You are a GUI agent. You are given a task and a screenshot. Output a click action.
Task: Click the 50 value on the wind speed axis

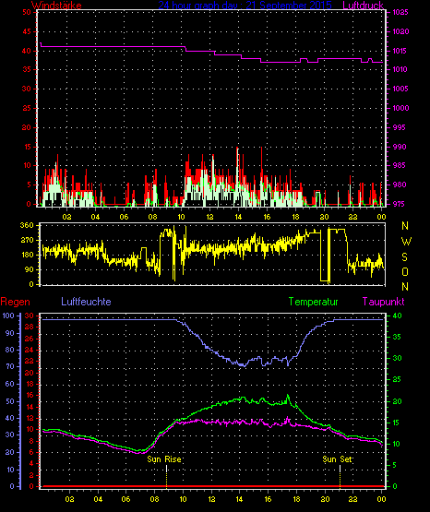pyautogui.click(x=27, y=12)
